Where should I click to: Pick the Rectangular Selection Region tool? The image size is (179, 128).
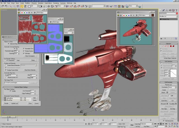pos(29,6)
